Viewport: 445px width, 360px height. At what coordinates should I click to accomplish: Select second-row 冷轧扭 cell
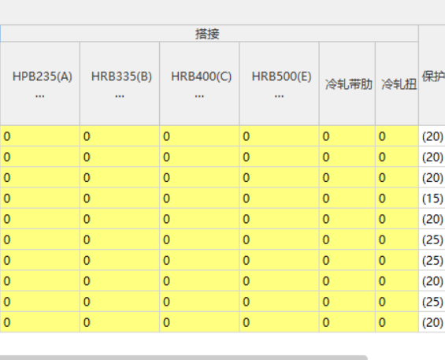click(x=397, y=157)
